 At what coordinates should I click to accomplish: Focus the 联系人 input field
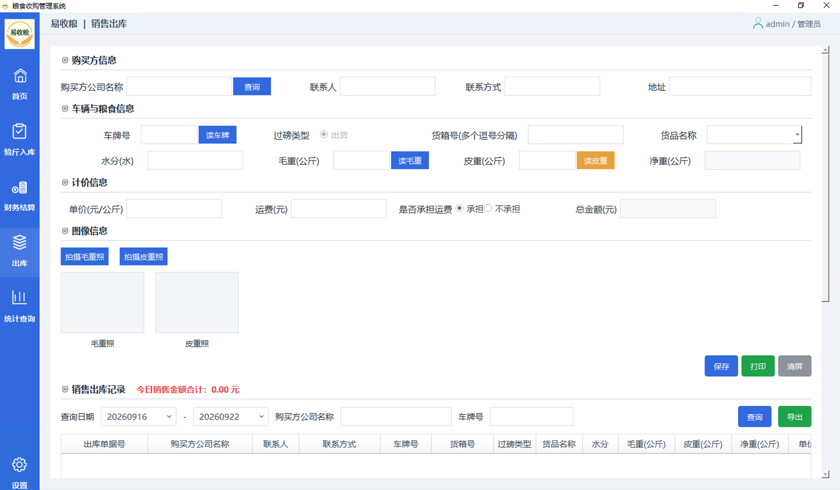click(x=387, y=87)
